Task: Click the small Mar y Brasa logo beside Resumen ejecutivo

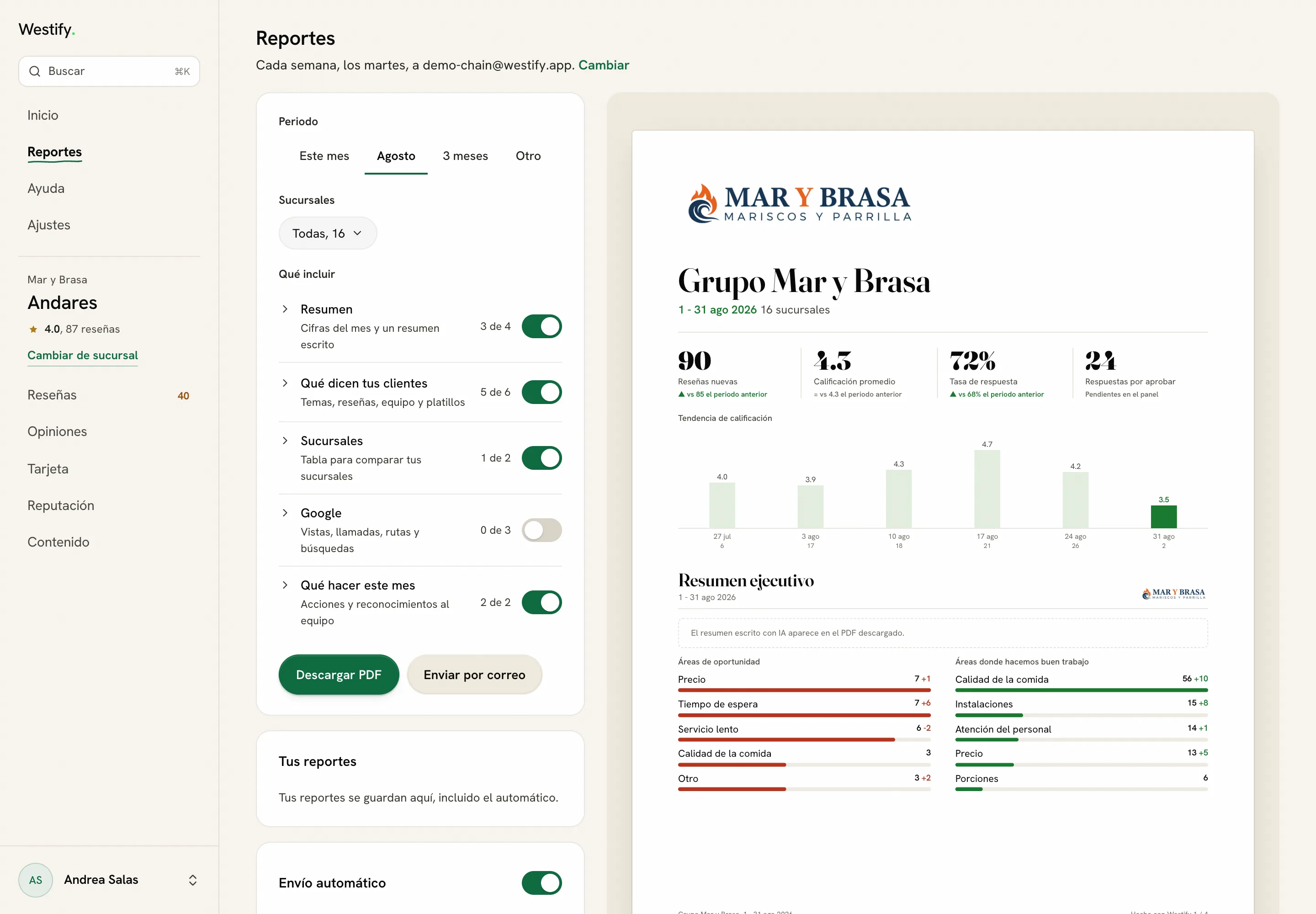Action: point(1173,594)
